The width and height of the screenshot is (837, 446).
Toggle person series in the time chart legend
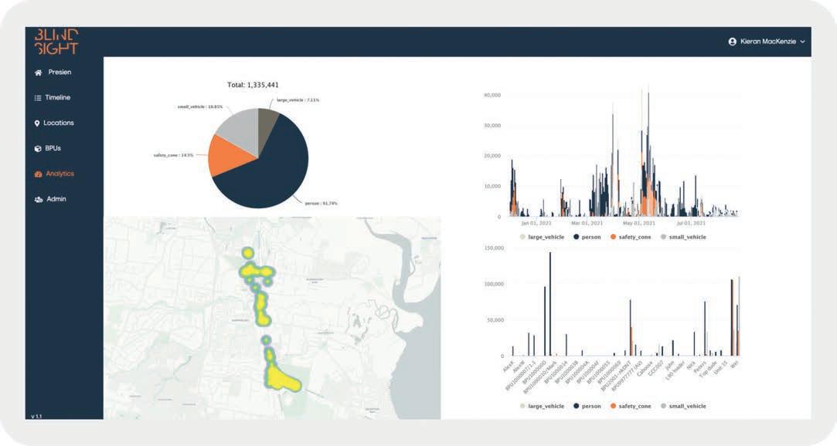587,237
